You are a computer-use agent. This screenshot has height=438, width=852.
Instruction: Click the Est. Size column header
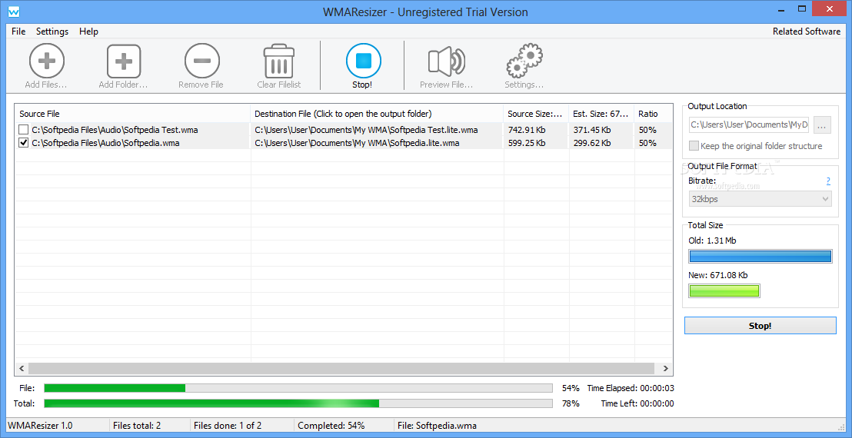click(601, 114)
